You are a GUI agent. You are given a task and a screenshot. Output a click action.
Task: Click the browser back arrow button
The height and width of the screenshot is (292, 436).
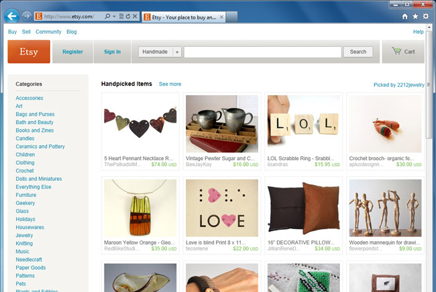pyautogui.click(x=11, y=15)
